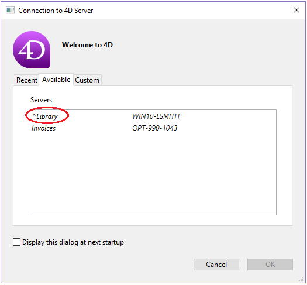Click the 'Connection to 4D Server' title text
This screenshot has height=285, width=307.
coord(56,11)
